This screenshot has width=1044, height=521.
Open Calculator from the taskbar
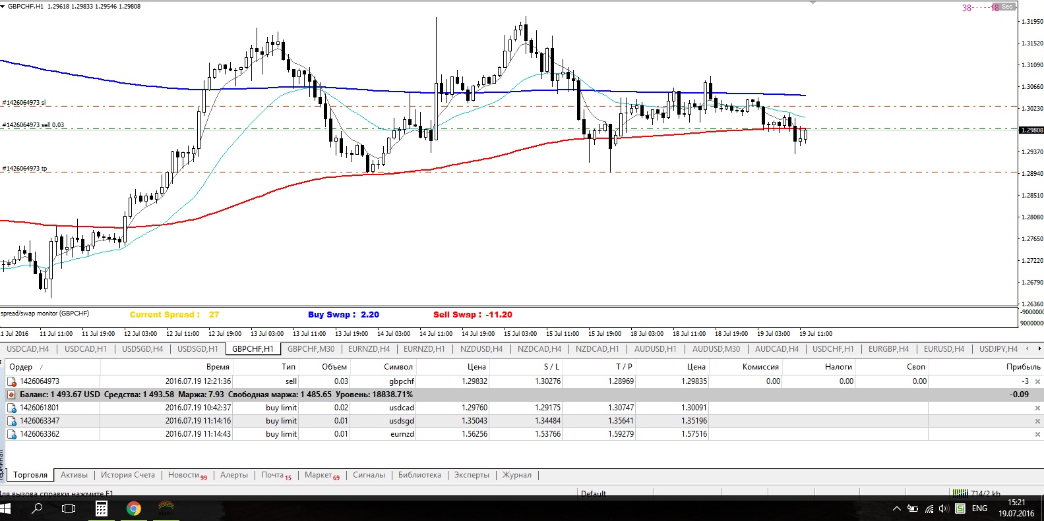click(x=101, y=508)
